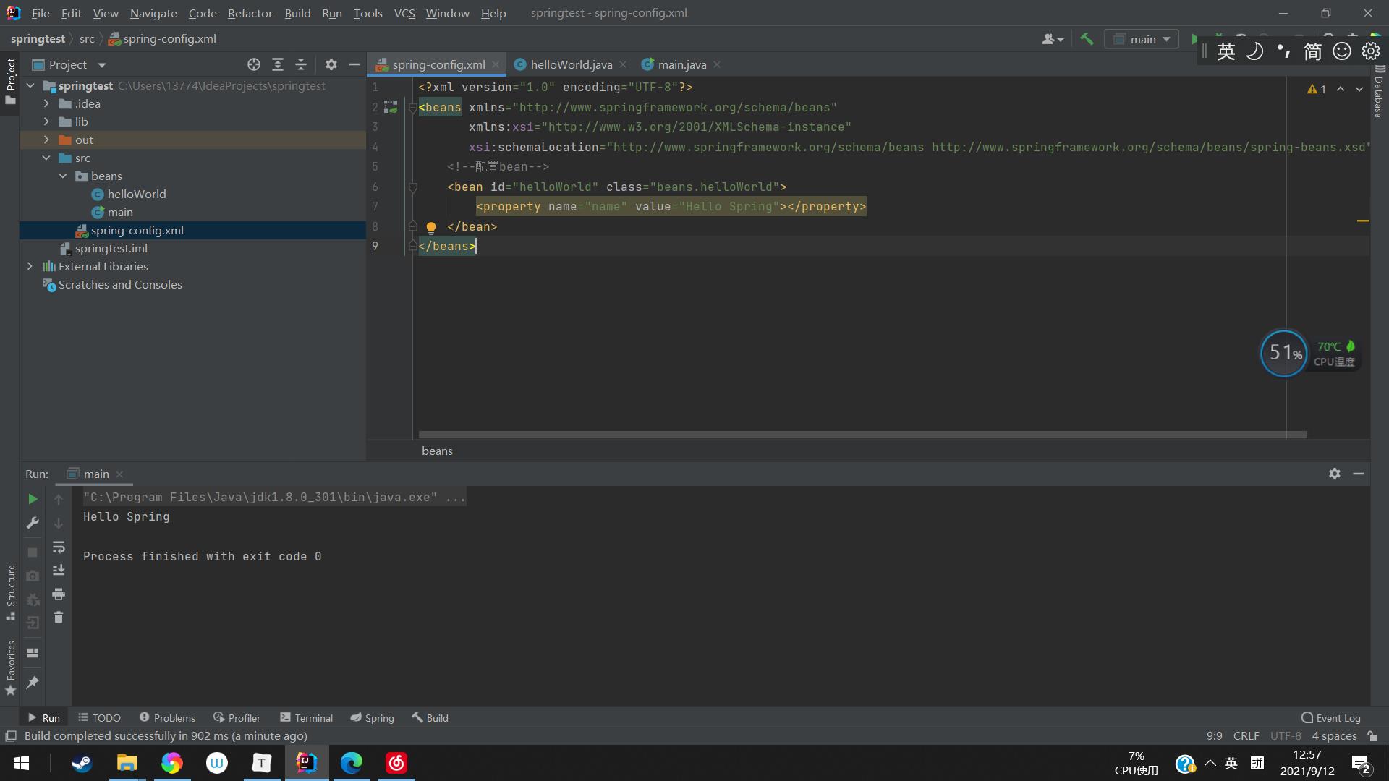Open the IME emoji smiley icon
The height and width of the screenshot is (781, 1389).
(1342, 51)
